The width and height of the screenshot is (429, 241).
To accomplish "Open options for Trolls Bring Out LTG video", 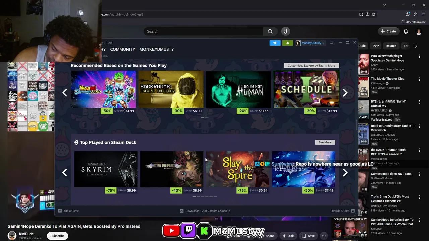I will [x=419, y=197].
